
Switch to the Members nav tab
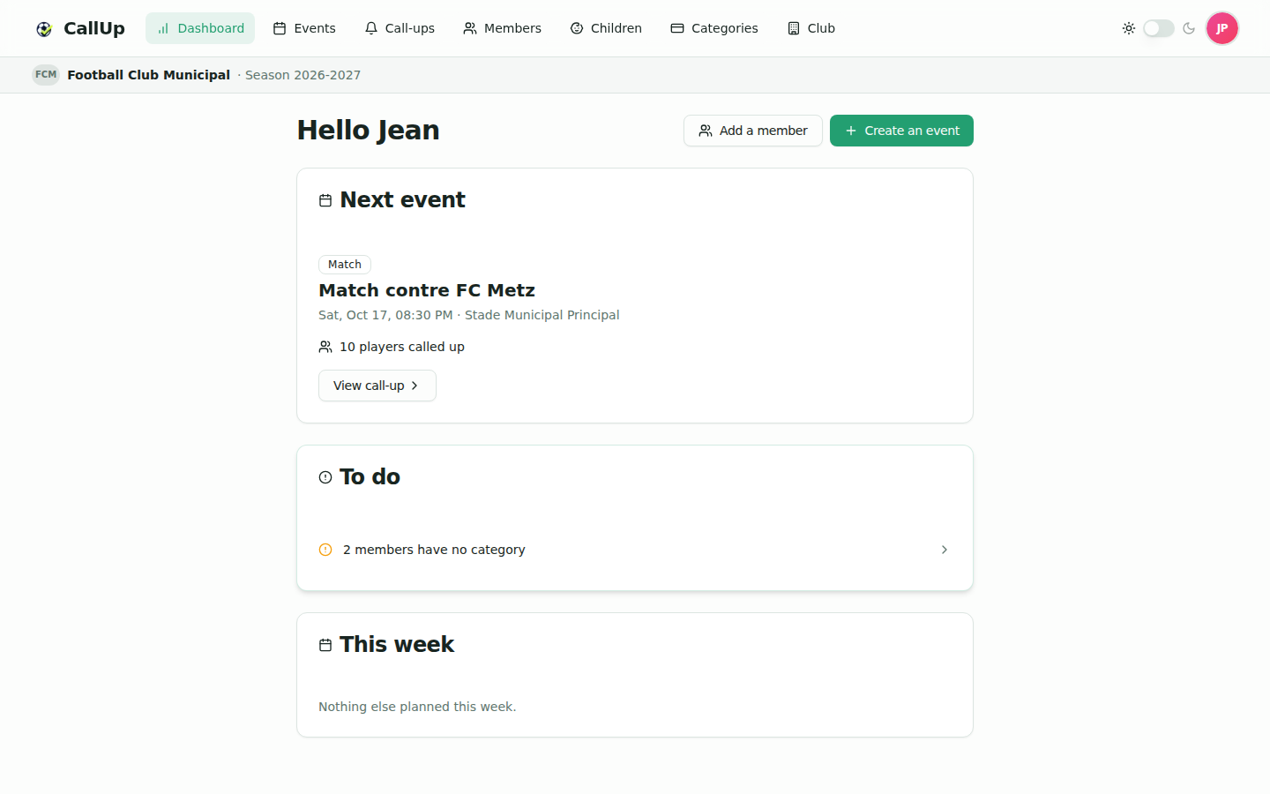502,28
